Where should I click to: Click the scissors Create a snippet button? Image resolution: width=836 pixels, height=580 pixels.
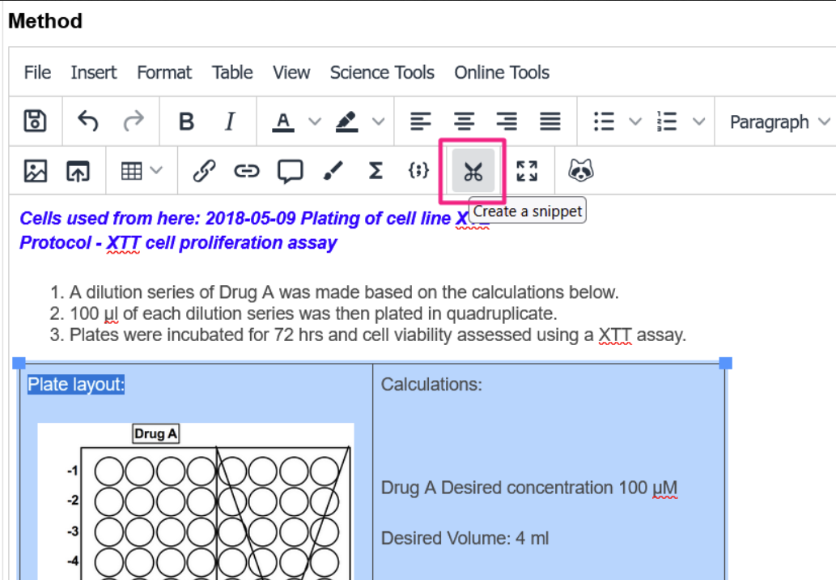[x=473, y=171]
